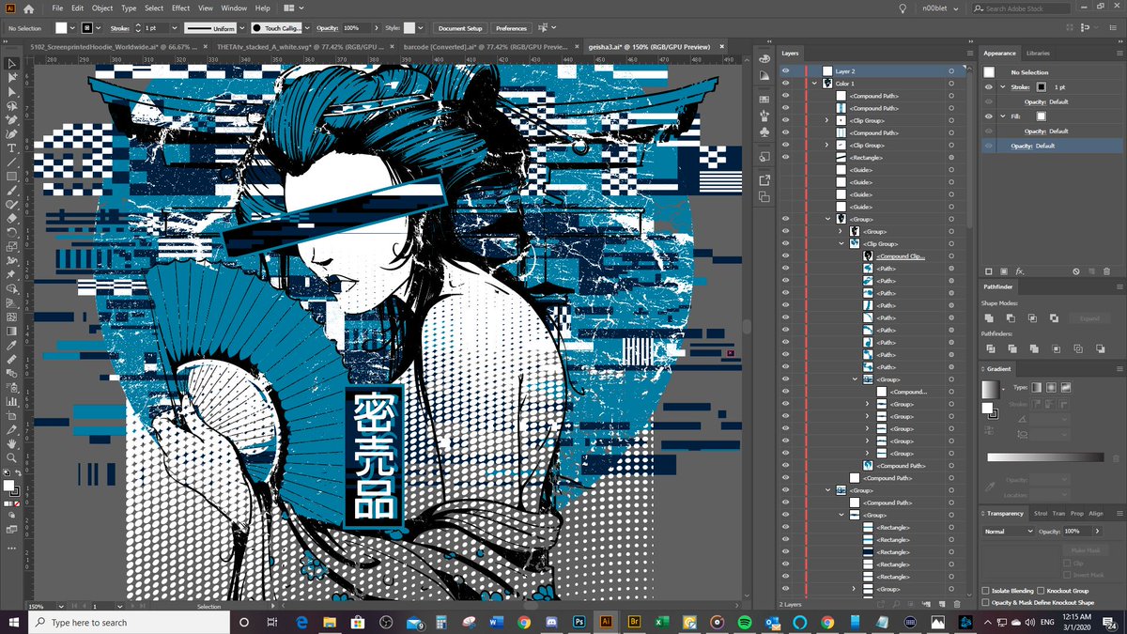
Task: Select the Rotate tool
Action: [x=12, y=232]
